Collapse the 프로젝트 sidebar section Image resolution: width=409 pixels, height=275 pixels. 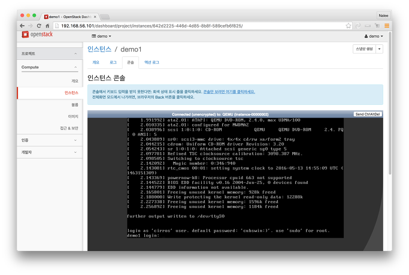coord(50,53)
